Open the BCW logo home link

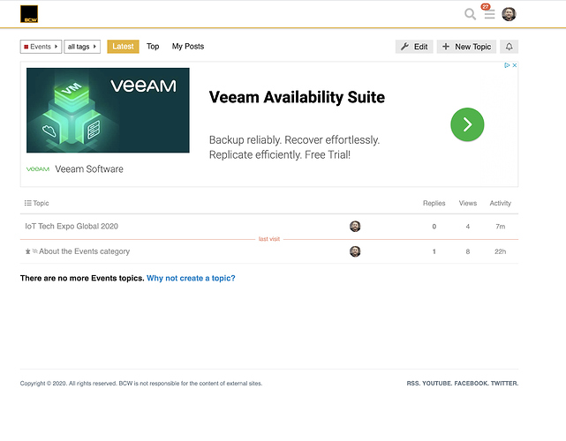pyautogui.click(x=29, y=14)
